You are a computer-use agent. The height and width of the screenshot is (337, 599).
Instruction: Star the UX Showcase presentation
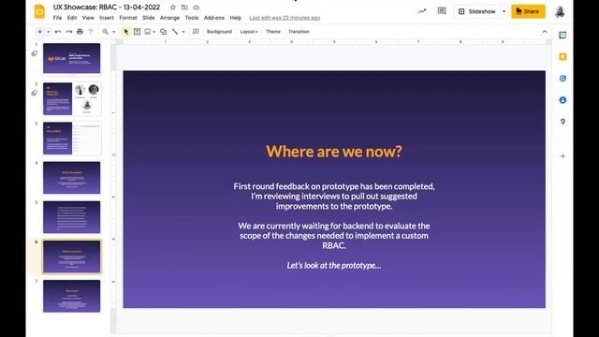click(x=173, y=7)
